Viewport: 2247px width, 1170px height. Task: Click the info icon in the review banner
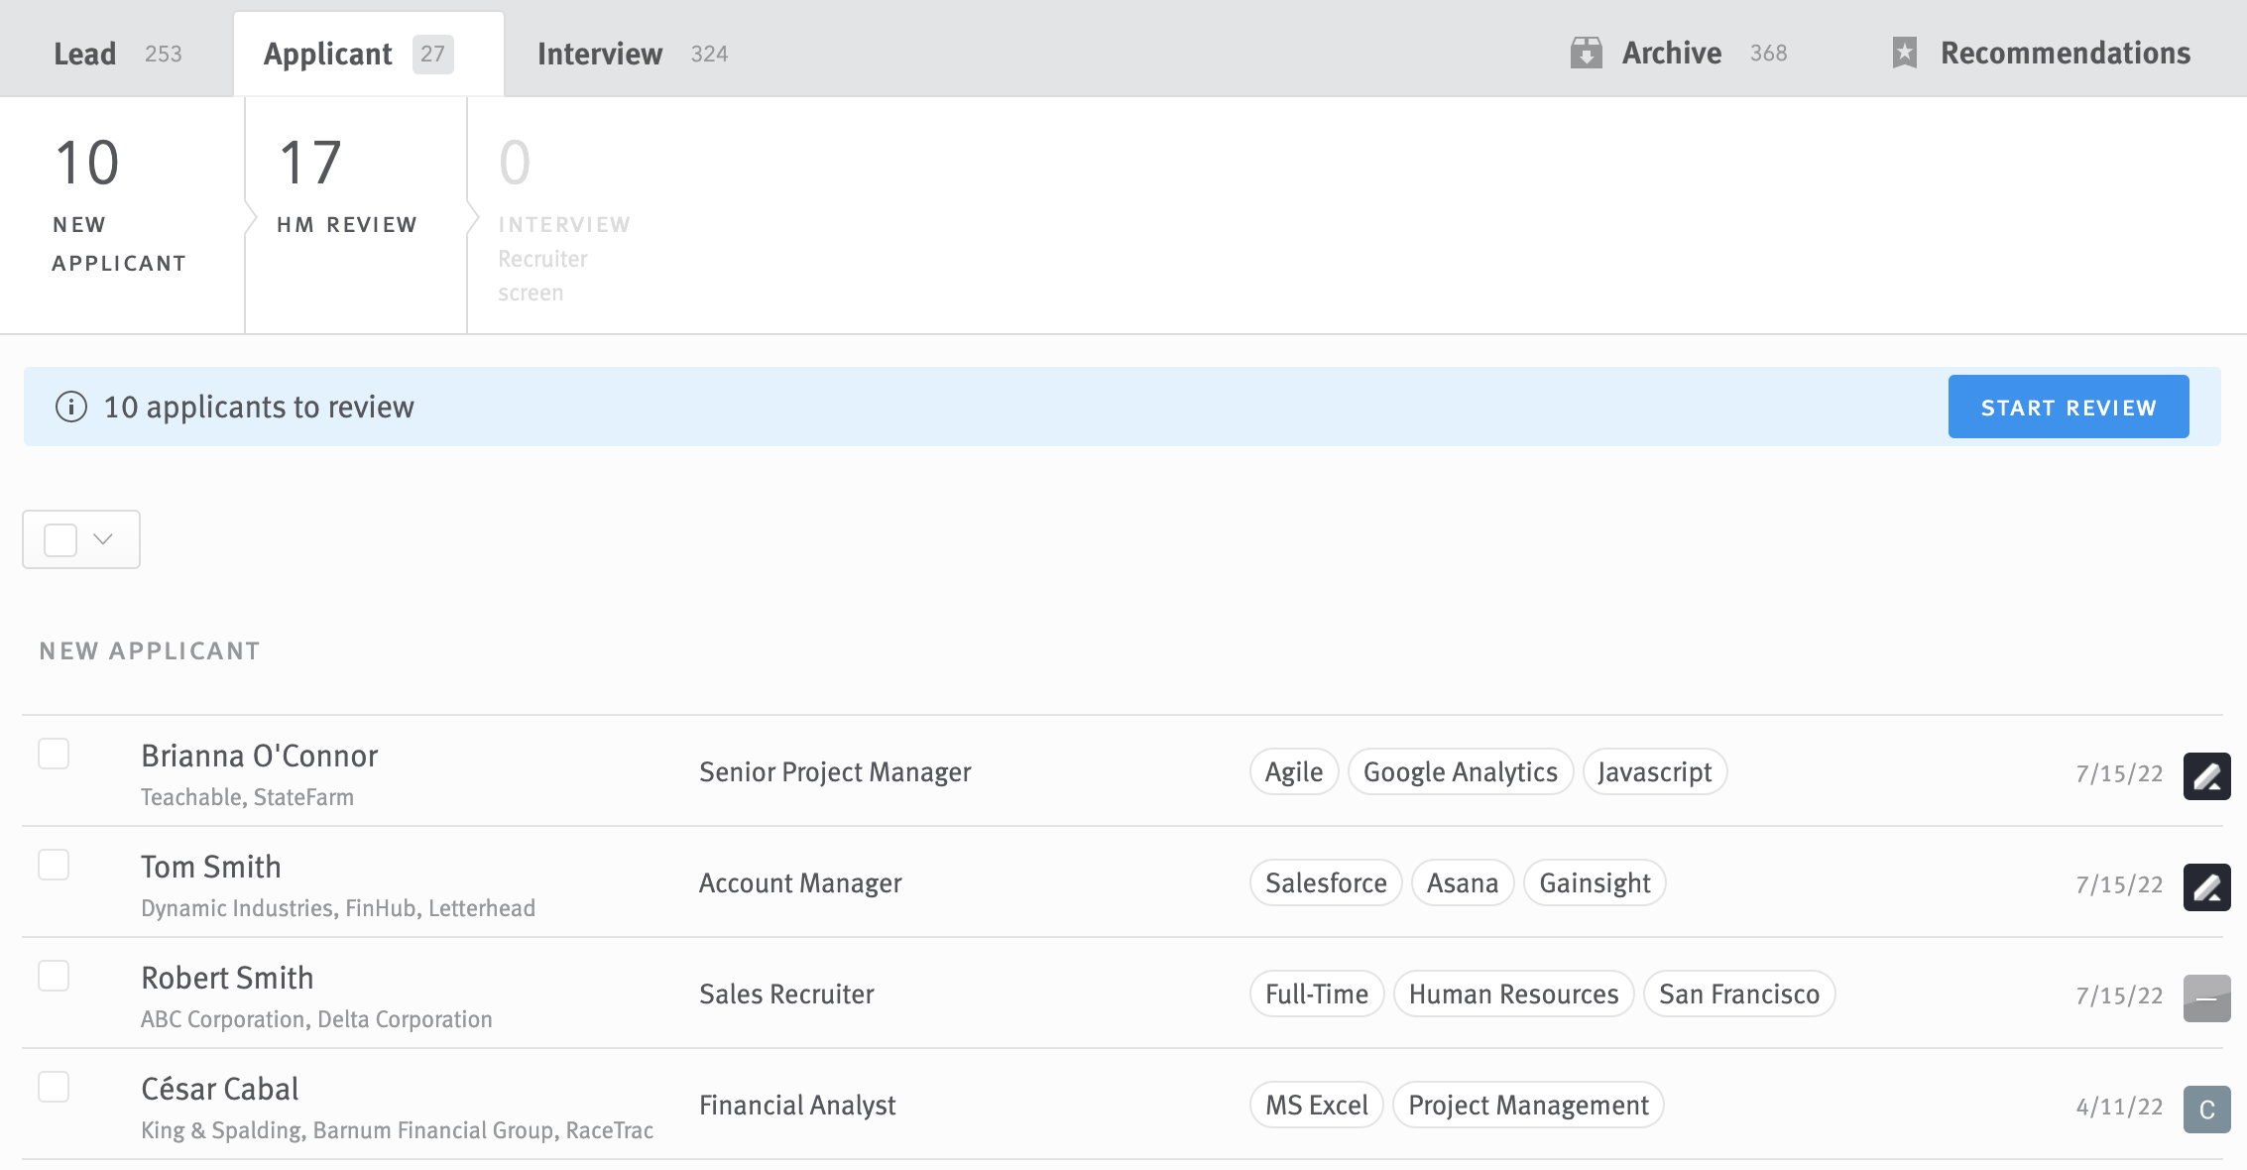71,407
